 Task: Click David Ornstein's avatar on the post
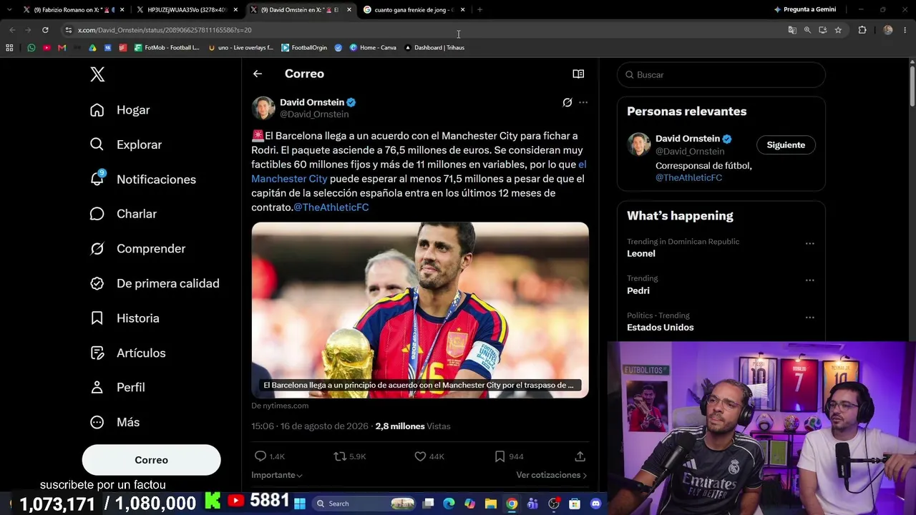coord(263,108)
